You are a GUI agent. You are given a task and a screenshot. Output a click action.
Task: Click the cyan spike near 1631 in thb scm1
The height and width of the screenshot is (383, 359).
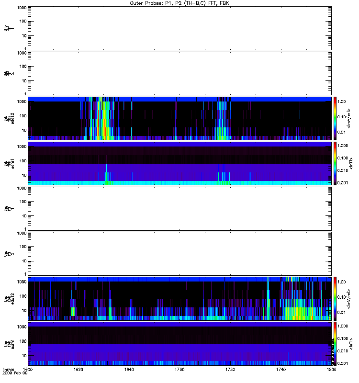(x=106, y=172)
